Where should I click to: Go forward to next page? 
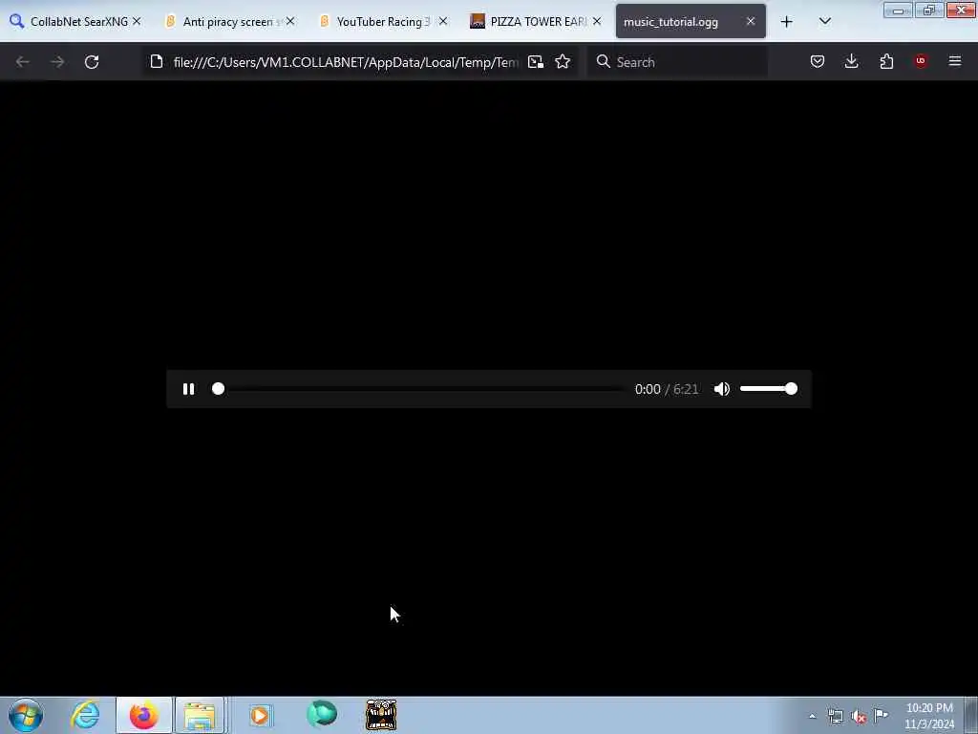[57, 62]
